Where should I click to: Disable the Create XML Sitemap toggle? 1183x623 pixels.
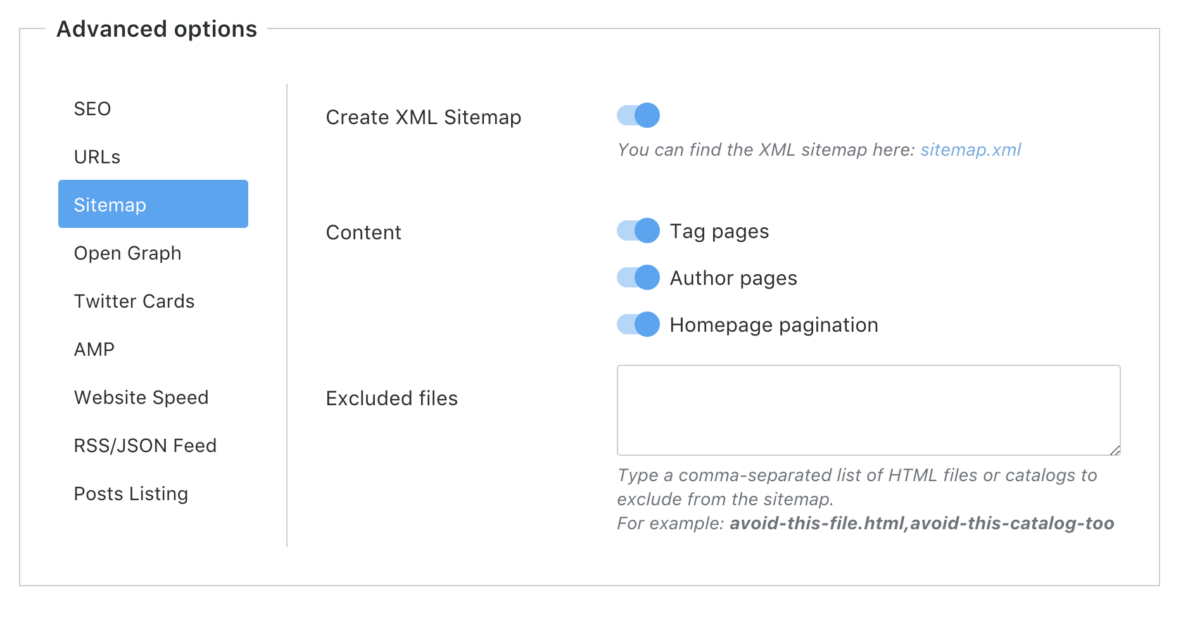point(638,116)
